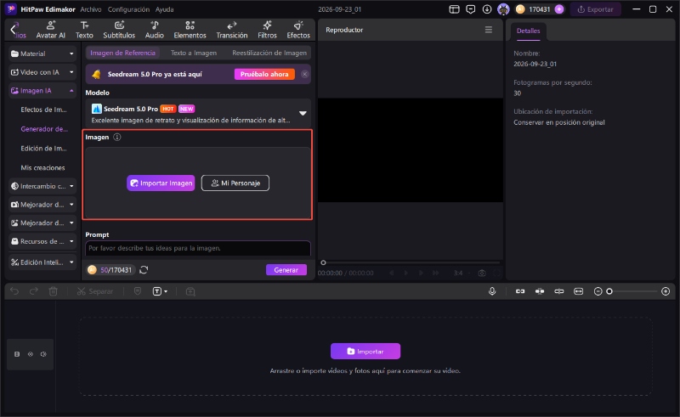
Task: Toggle the track mute speaker icon
Action: tap(43, 354)
